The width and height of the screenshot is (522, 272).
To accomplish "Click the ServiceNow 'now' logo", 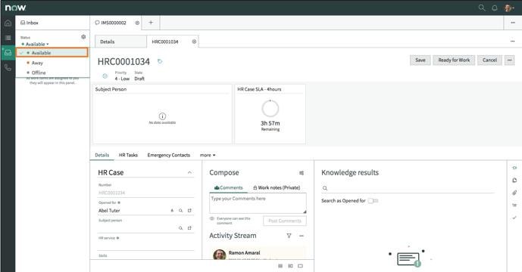I will pyautogui.click(x=15, y=8).
